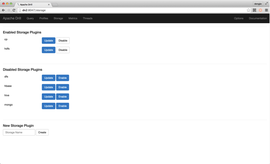Click the Apache Drill brand link

(x=12, y=18)
